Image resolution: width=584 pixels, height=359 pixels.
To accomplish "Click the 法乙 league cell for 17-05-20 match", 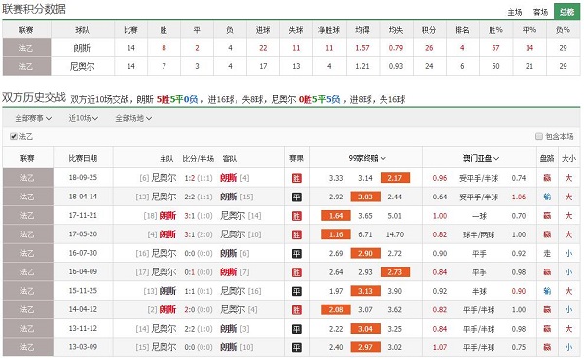I will (x=28, y=234).
